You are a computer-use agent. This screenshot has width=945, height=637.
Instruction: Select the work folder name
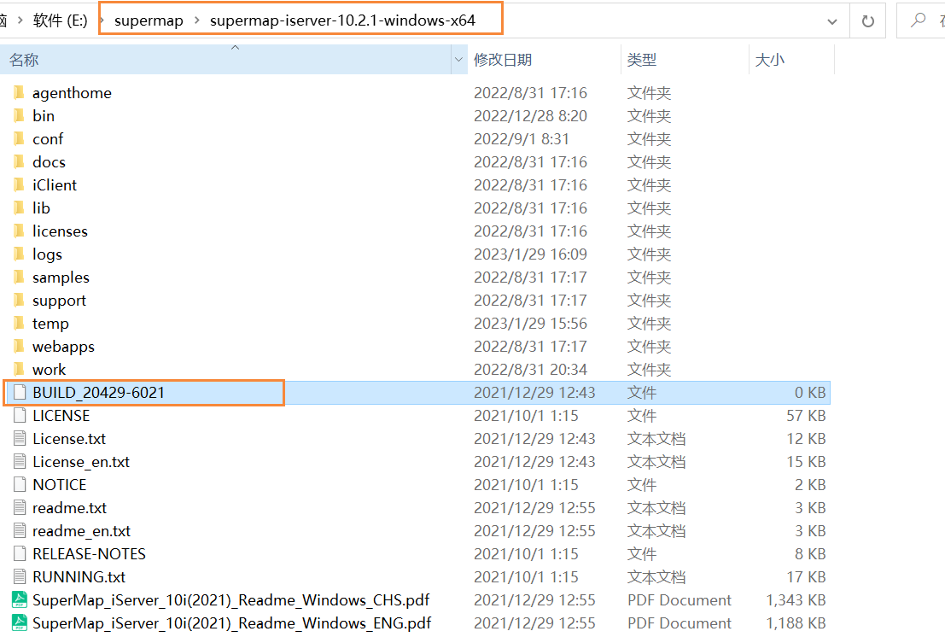pyautogui.click(x=49, y=370)
